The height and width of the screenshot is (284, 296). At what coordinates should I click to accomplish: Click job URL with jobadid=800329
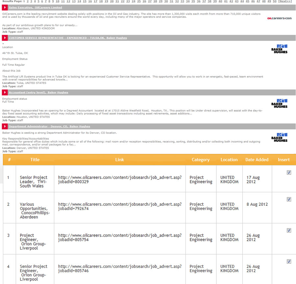120,180
